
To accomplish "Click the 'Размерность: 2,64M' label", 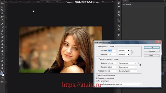I will 106,47.
